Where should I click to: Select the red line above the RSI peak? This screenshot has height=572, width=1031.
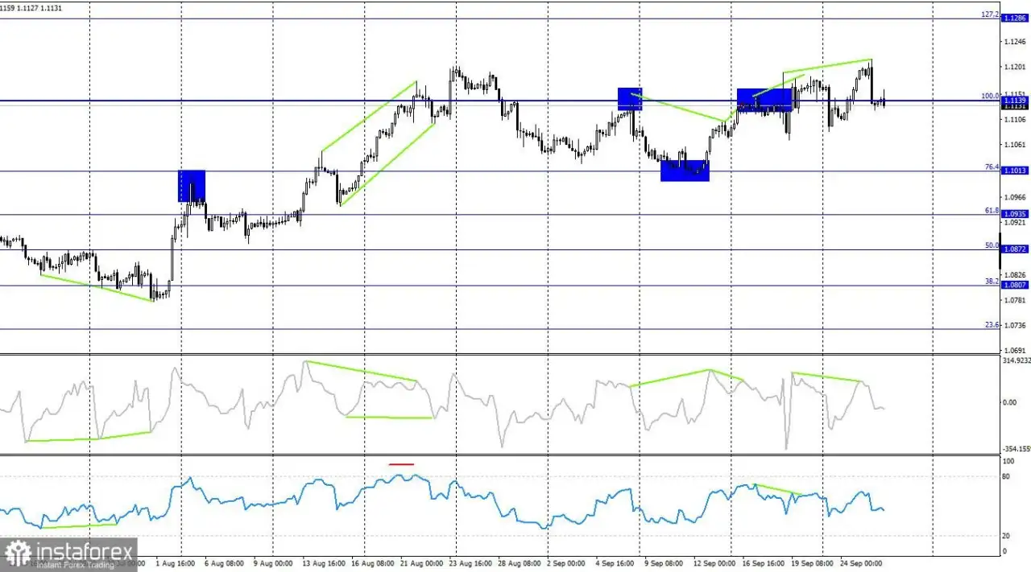pyautogui.click(x=401, y=464)
